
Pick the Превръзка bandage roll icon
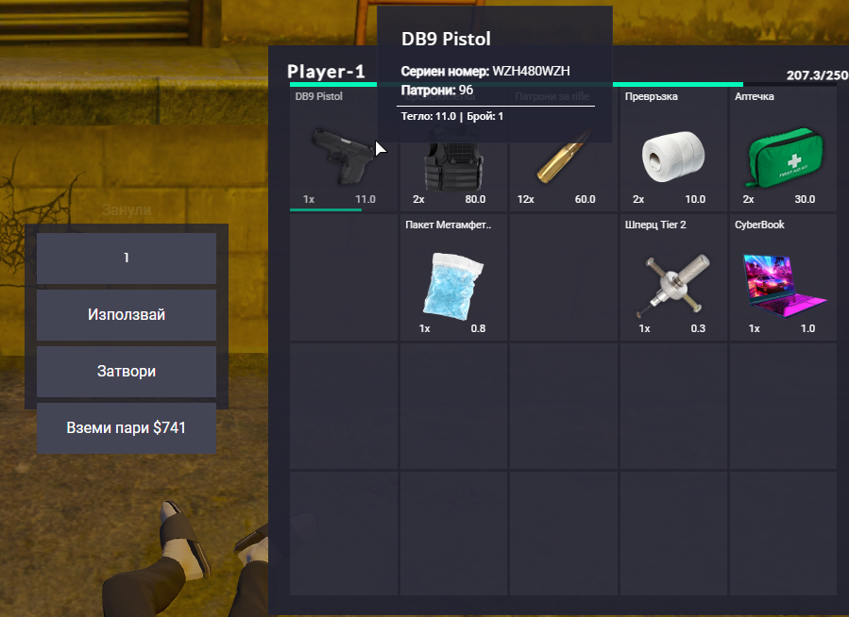click(x=673, y=156)
